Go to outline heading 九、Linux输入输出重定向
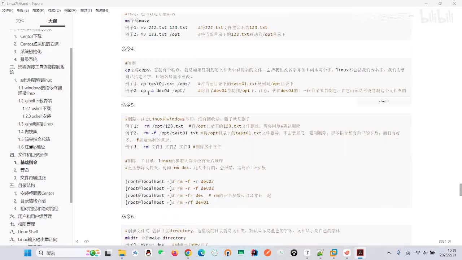This screenshot has width=462, height=260. (33, 239)
